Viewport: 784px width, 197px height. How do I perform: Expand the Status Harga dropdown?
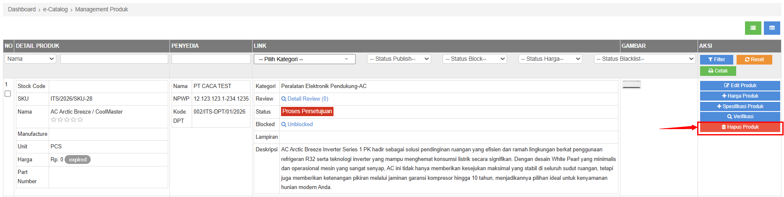pos(550,59)
